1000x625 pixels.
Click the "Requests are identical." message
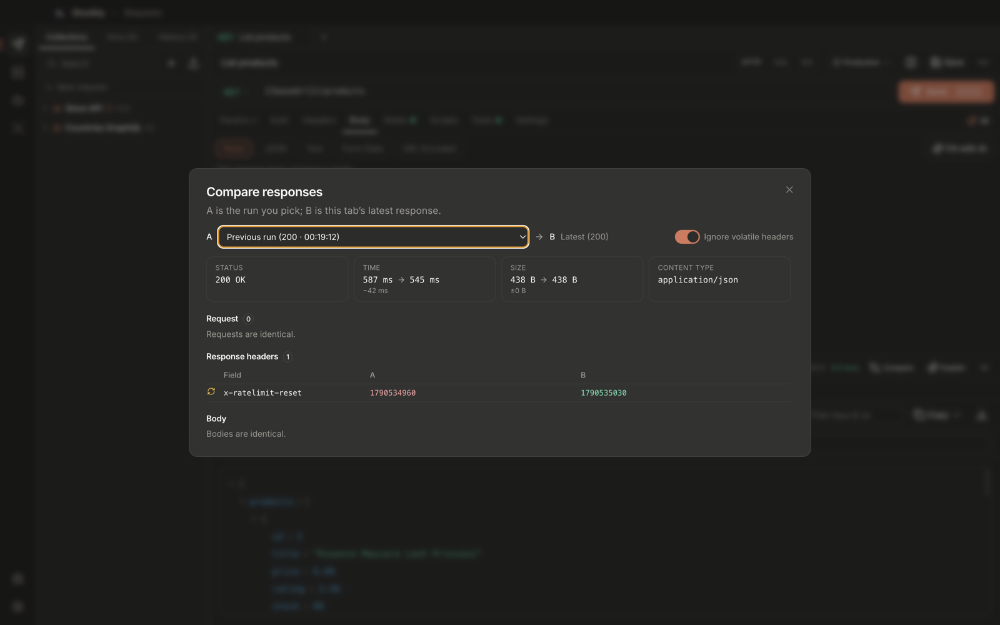[251, 334]
